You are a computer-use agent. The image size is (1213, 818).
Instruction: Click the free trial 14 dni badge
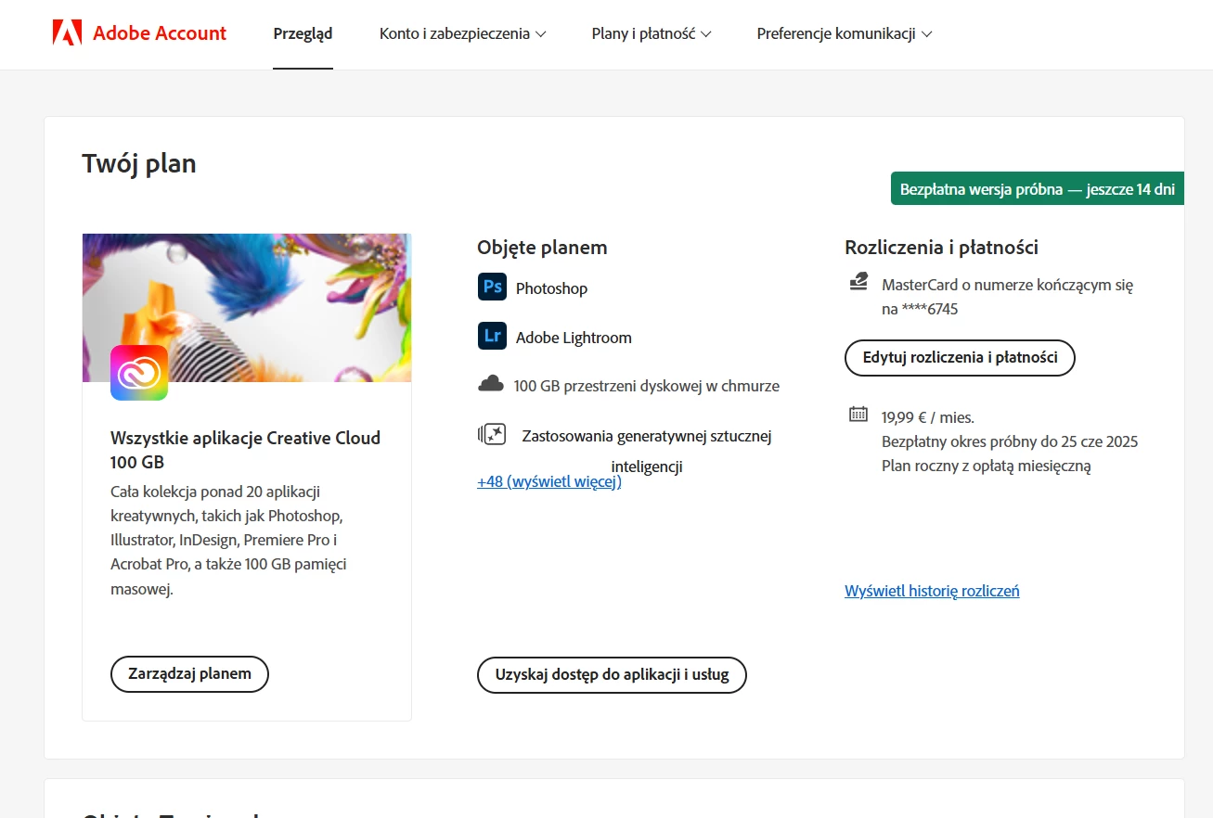[1037, 189]
